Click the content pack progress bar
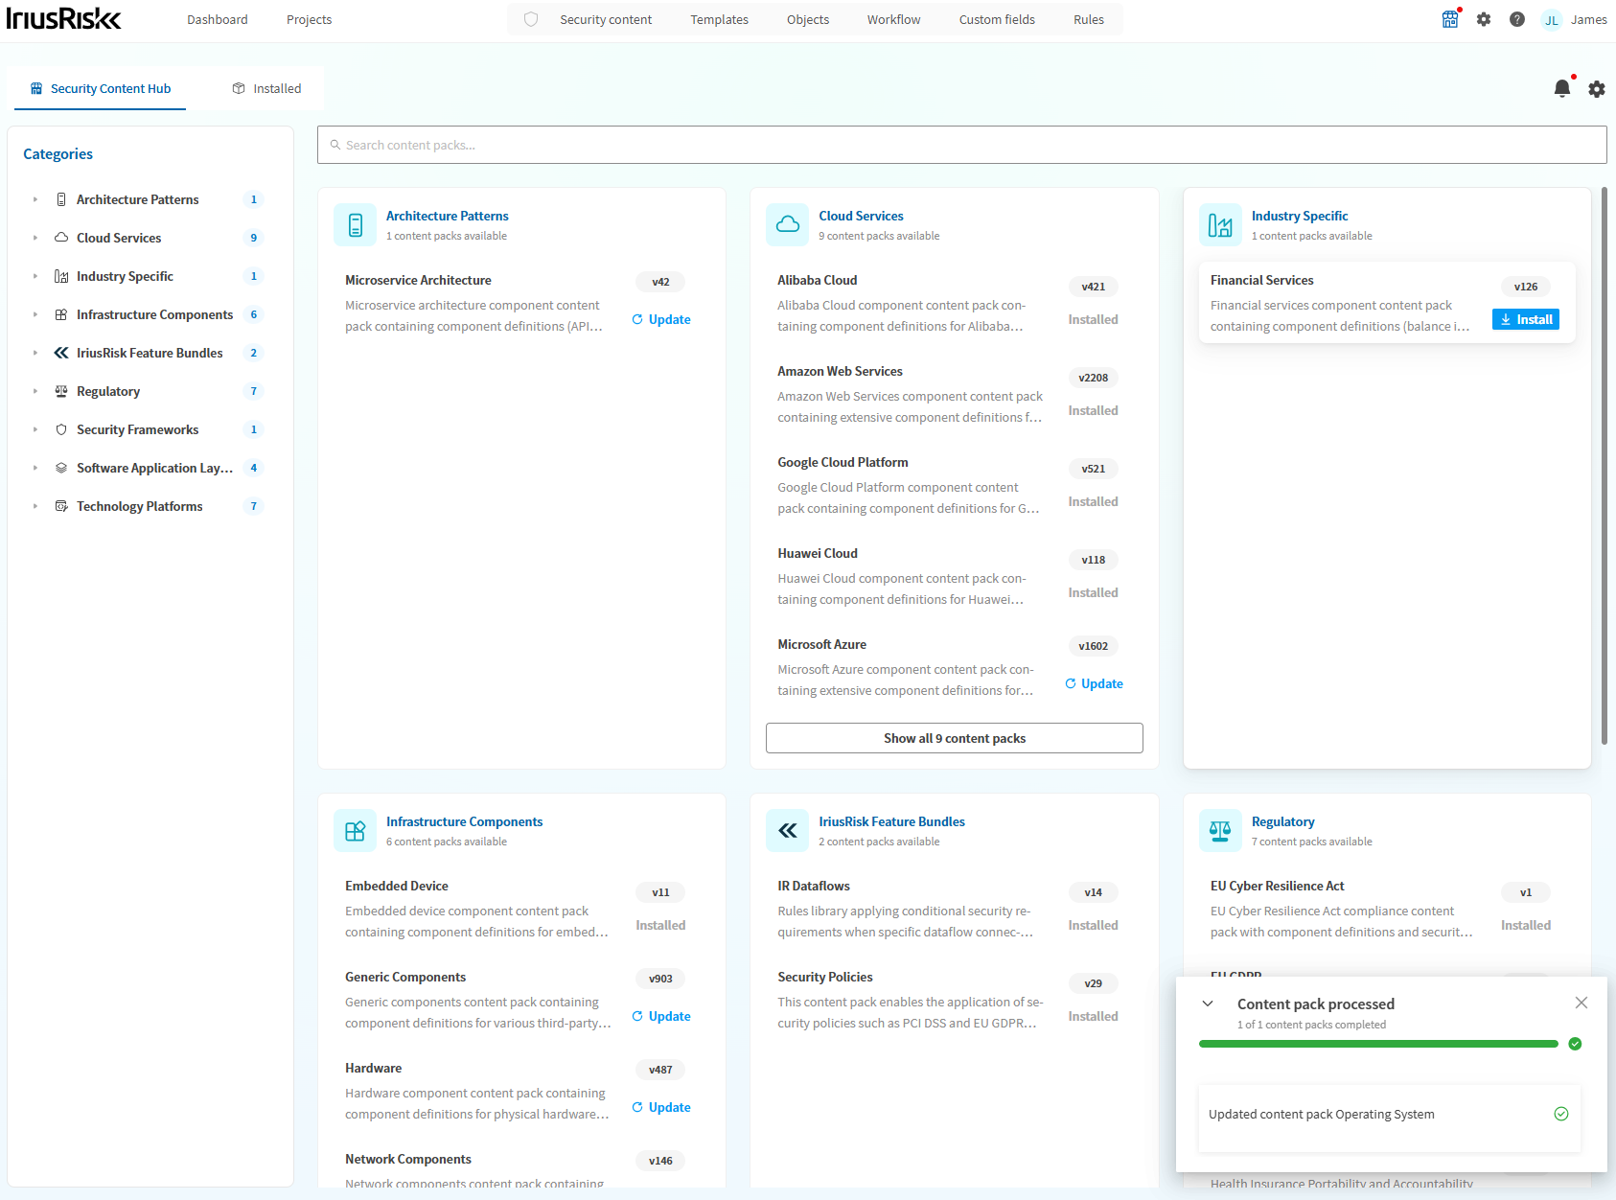Screen dimensions: 1616x1200 coord(1378,1044)
